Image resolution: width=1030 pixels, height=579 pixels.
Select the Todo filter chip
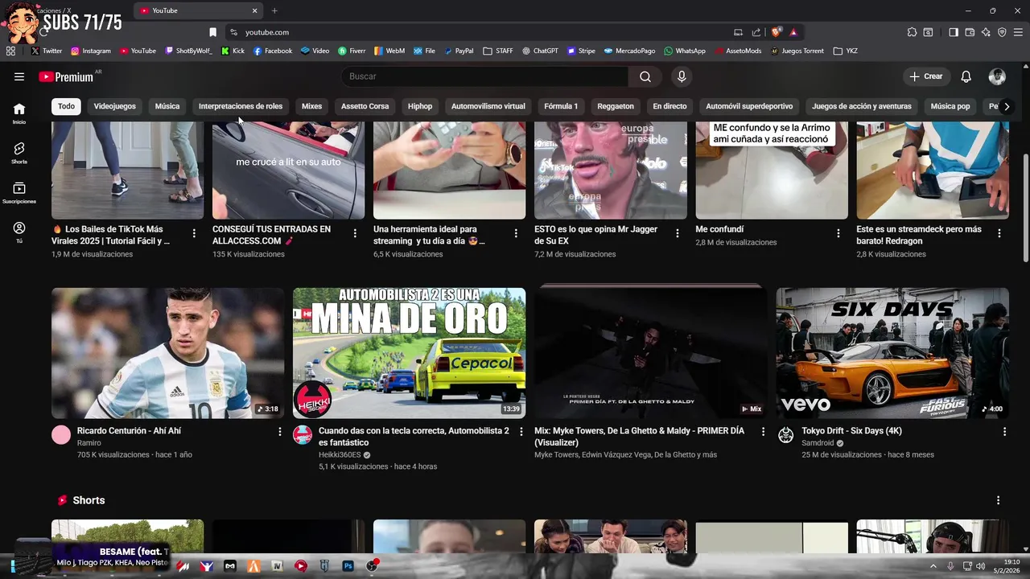pos(66,106)
